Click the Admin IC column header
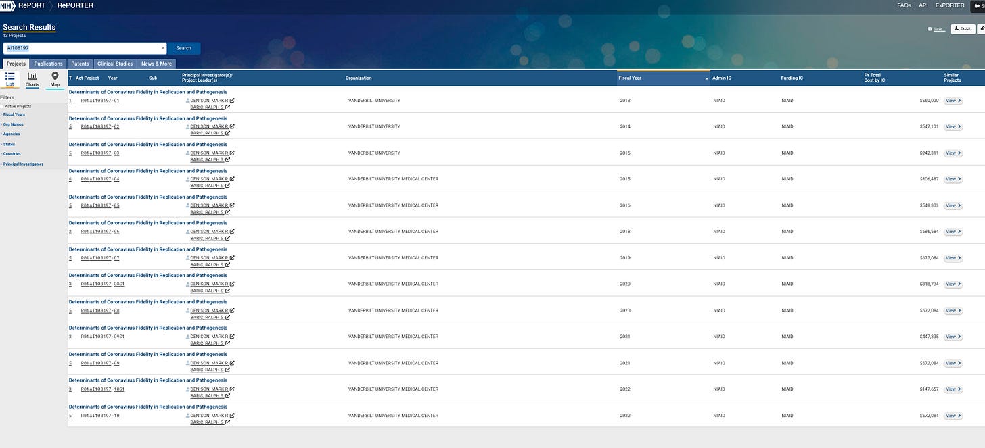 [x=722, y=78]
